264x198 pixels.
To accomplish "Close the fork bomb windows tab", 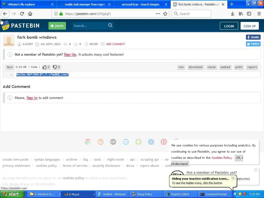I will (223, 4).
